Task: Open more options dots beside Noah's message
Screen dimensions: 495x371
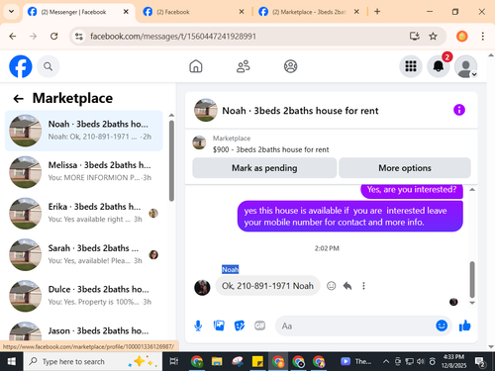Action: (363, 286)
